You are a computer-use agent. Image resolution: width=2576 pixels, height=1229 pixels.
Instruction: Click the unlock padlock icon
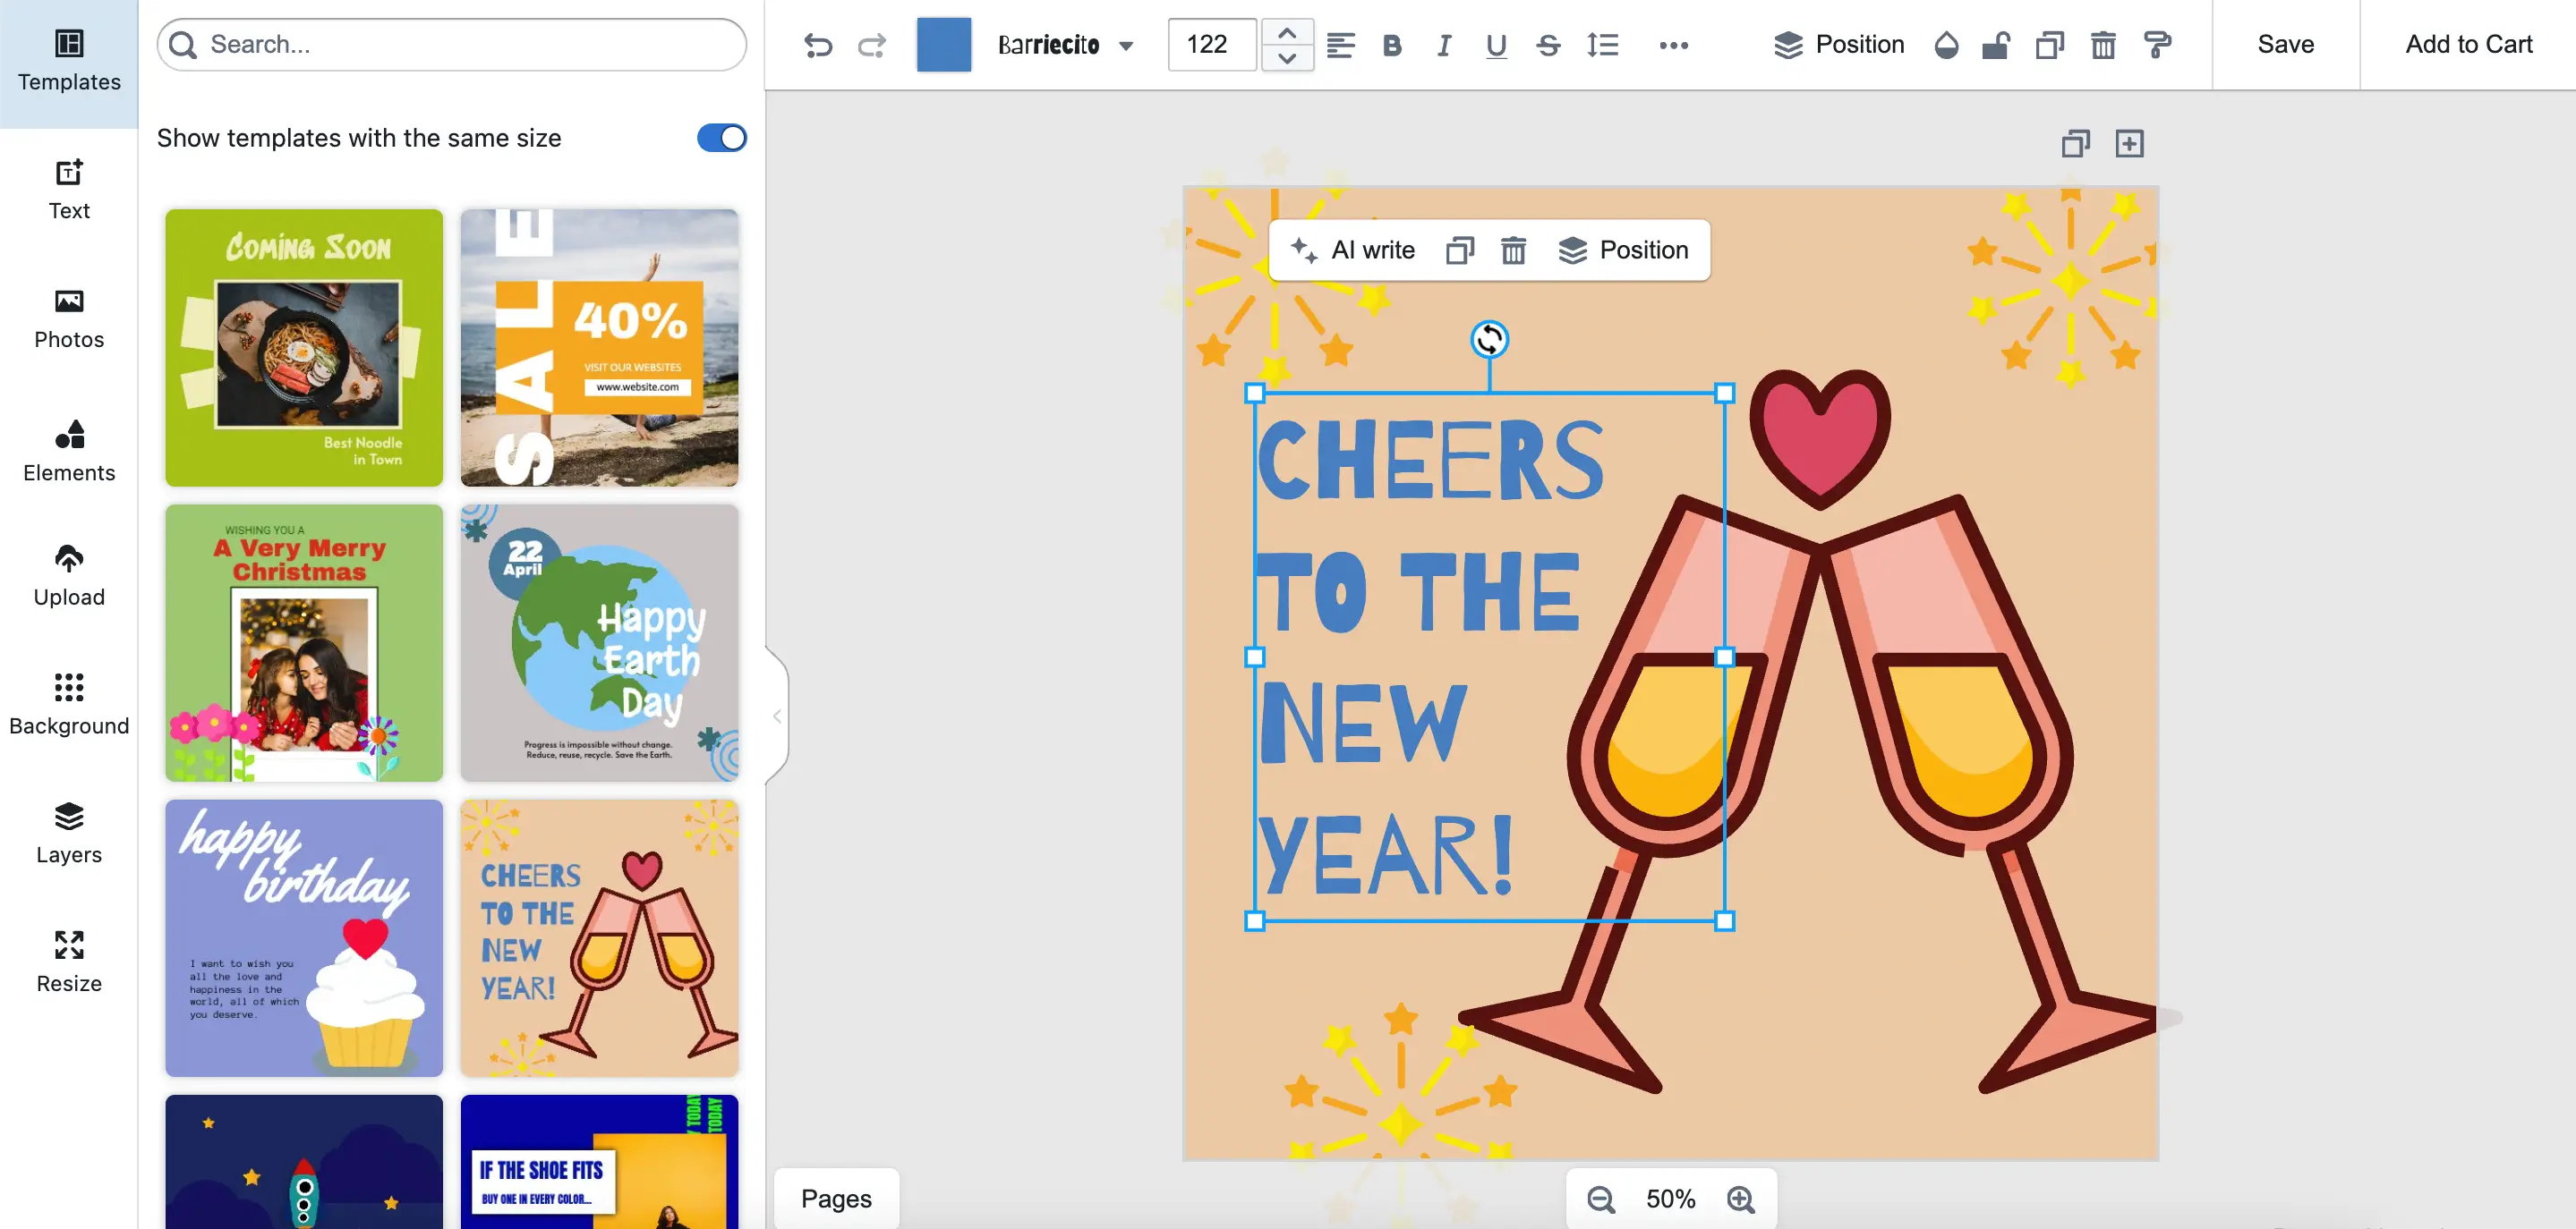(x=1996, y=45)
